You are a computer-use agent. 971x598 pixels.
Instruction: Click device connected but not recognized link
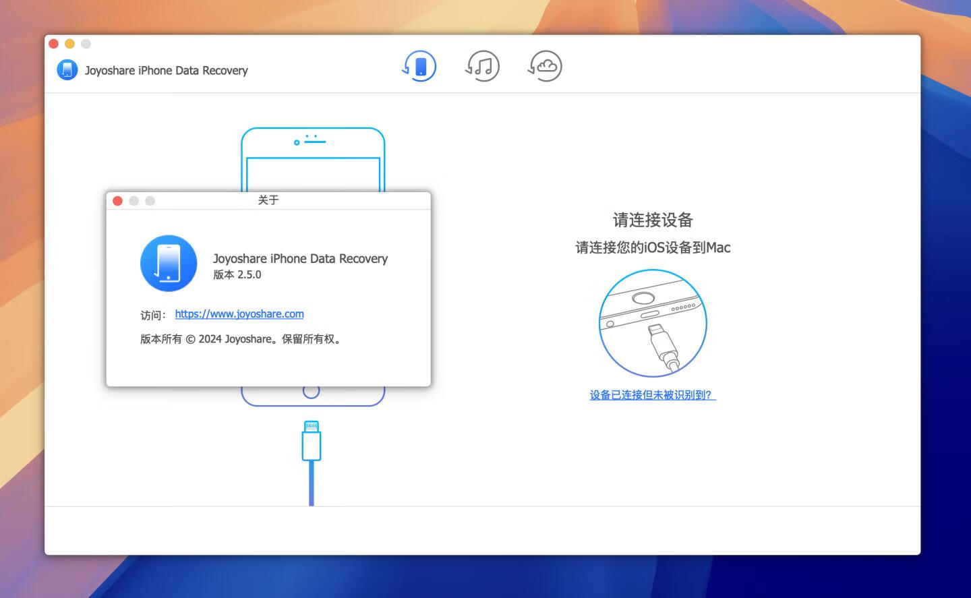[x=653, y=395]
